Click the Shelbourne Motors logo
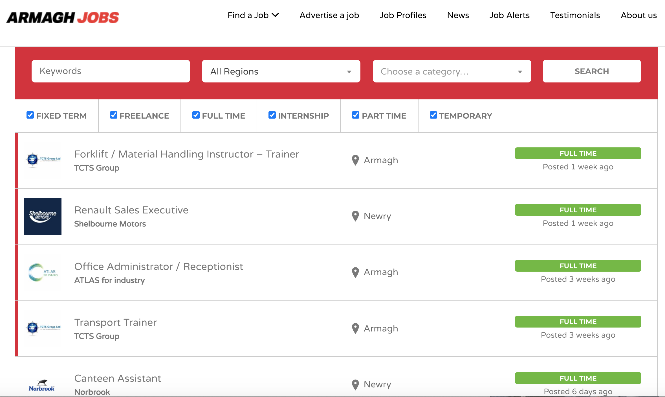Viewport: 665px width, 397px height. (43, 216)
